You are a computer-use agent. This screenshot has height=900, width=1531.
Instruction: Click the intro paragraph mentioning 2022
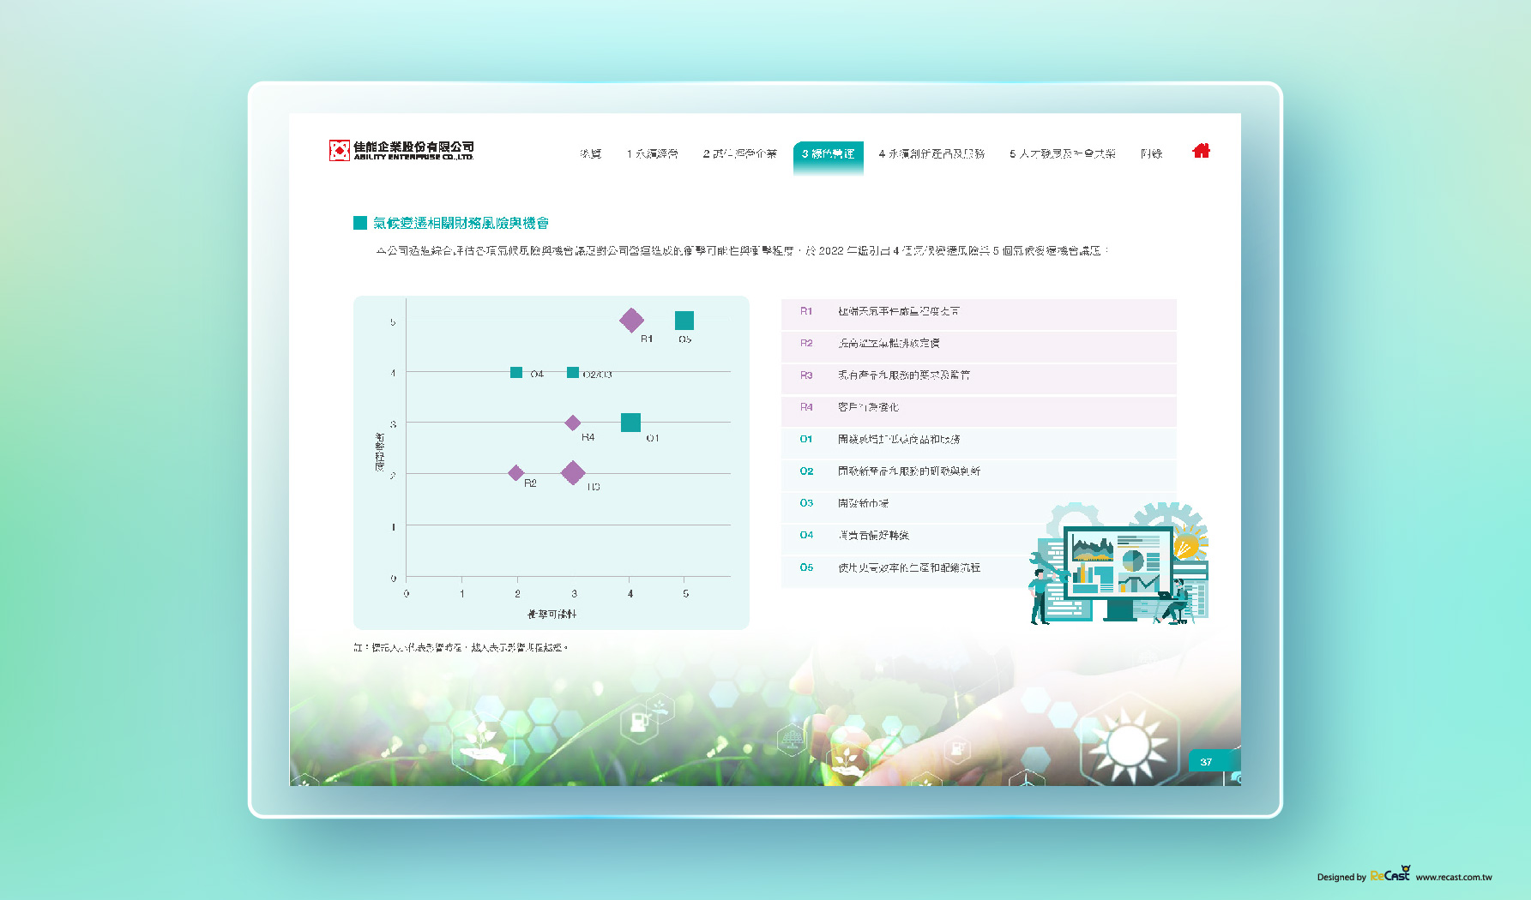pos(743,251)
